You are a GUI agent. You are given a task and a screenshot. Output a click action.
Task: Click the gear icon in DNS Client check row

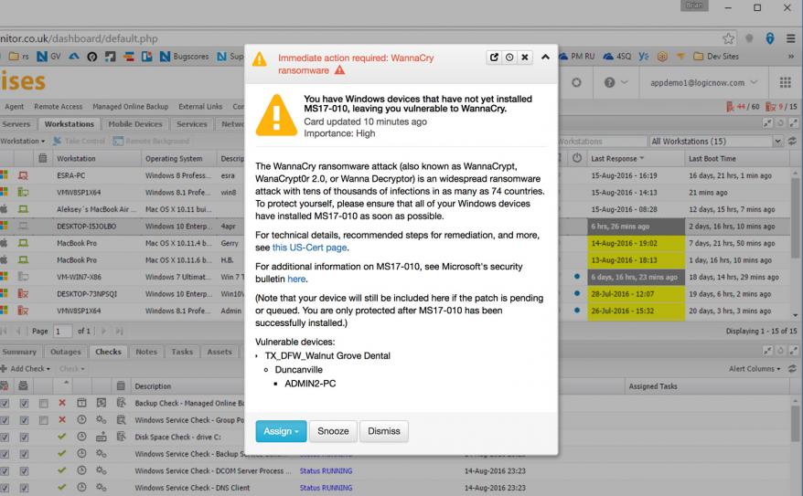point(102,487)
